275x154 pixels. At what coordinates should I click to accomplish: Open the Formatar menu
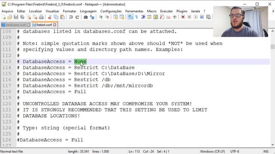click(x=70, y=11)
